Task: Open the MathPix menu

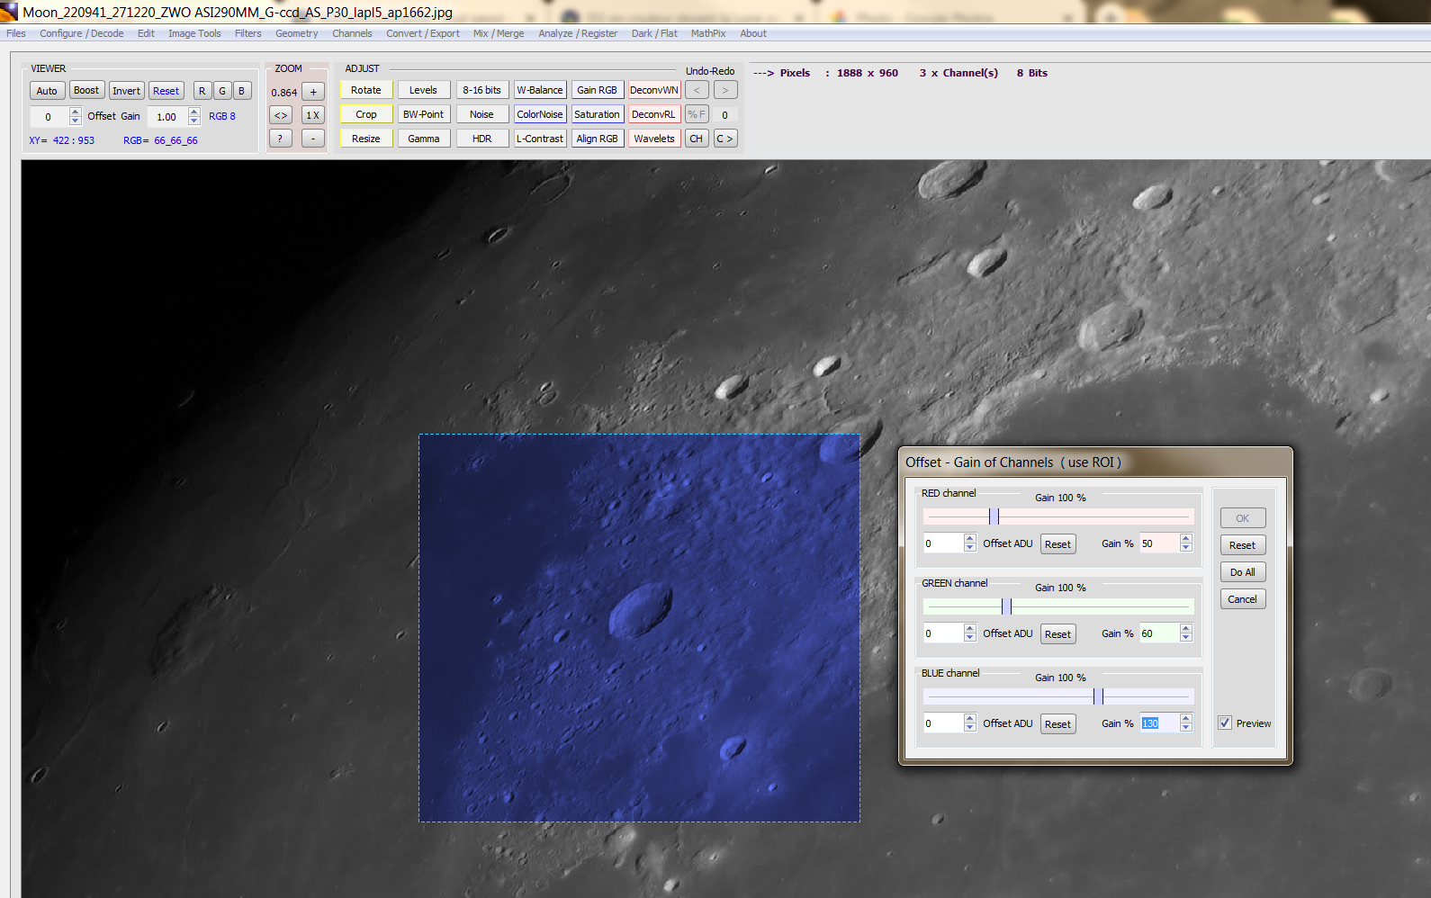Action: tap(708, 33)
